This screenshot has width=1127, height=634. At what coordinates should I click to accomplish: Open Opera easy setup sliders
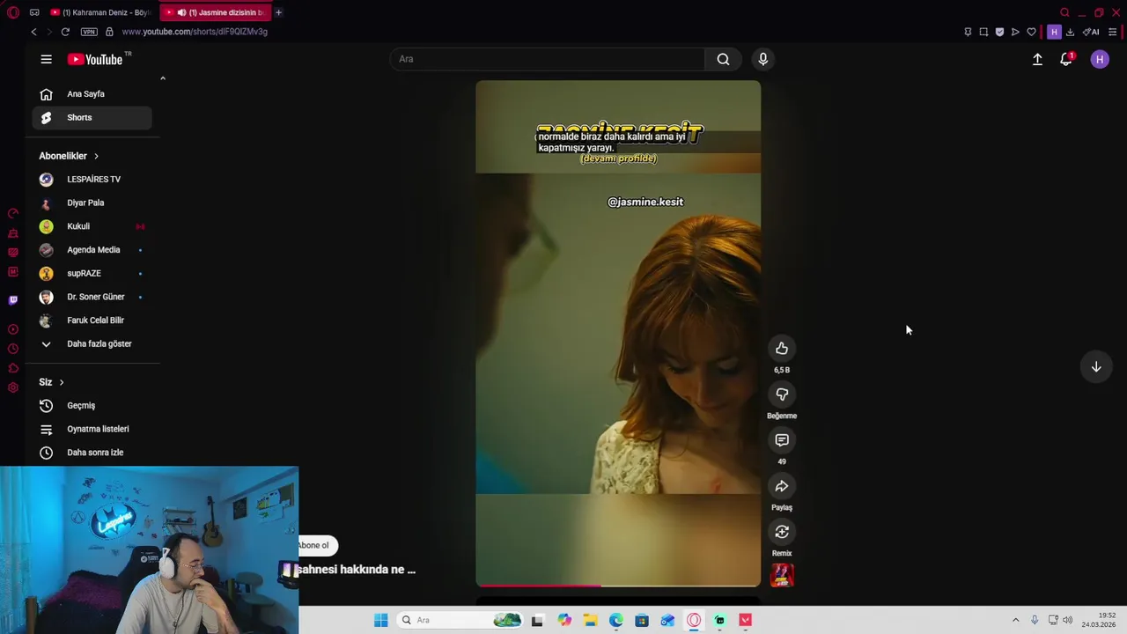pos(1112,32)
